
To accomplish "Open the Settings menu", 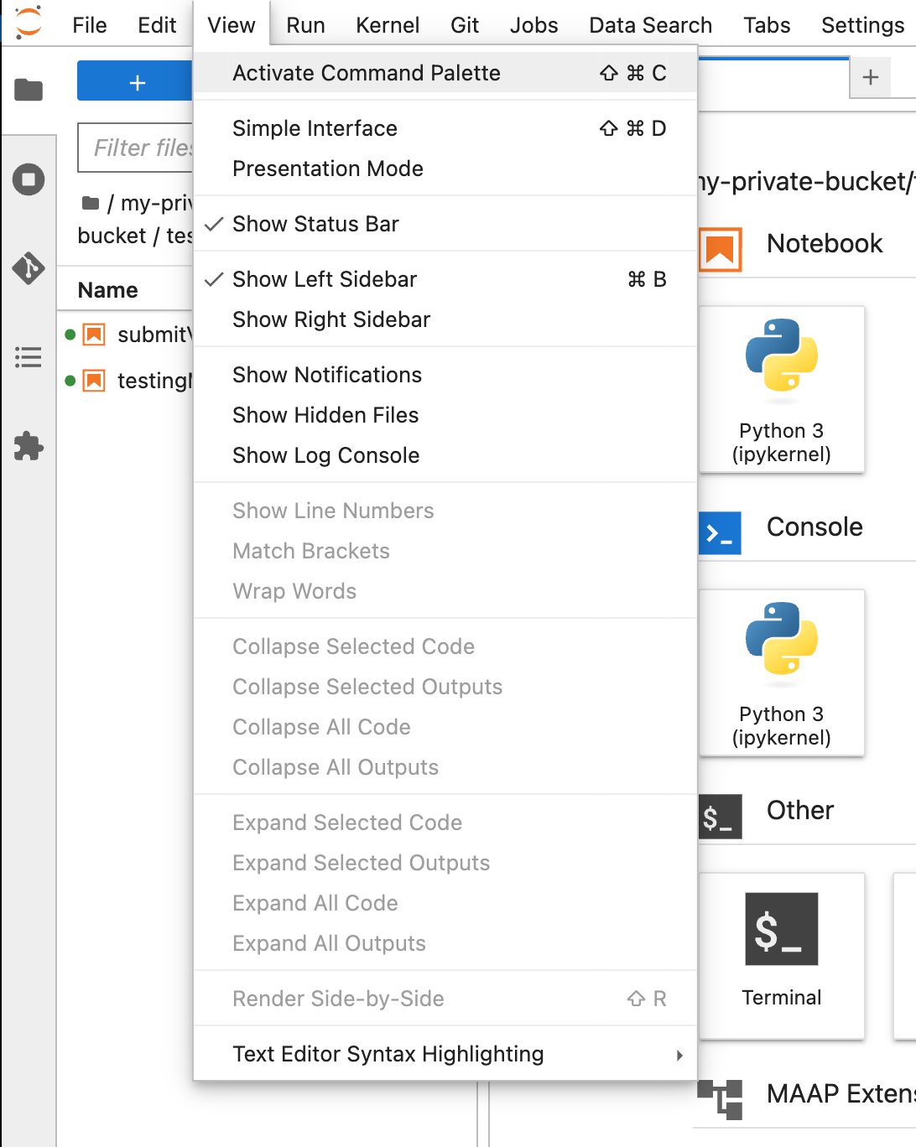I will tap(862, 25).
